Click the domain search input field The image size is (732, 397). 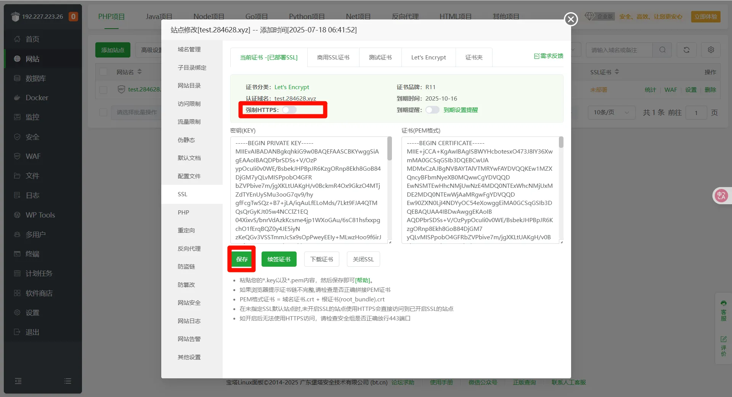(618, 50)
